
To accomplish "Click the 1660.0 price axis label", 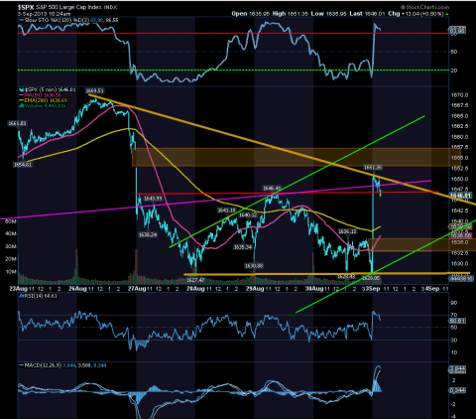I will pyautogui.click(x=459, y=137).
